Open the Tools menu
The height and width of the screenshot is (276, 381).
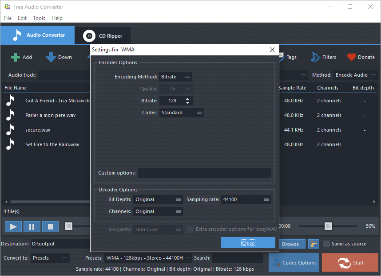(39, 18)
